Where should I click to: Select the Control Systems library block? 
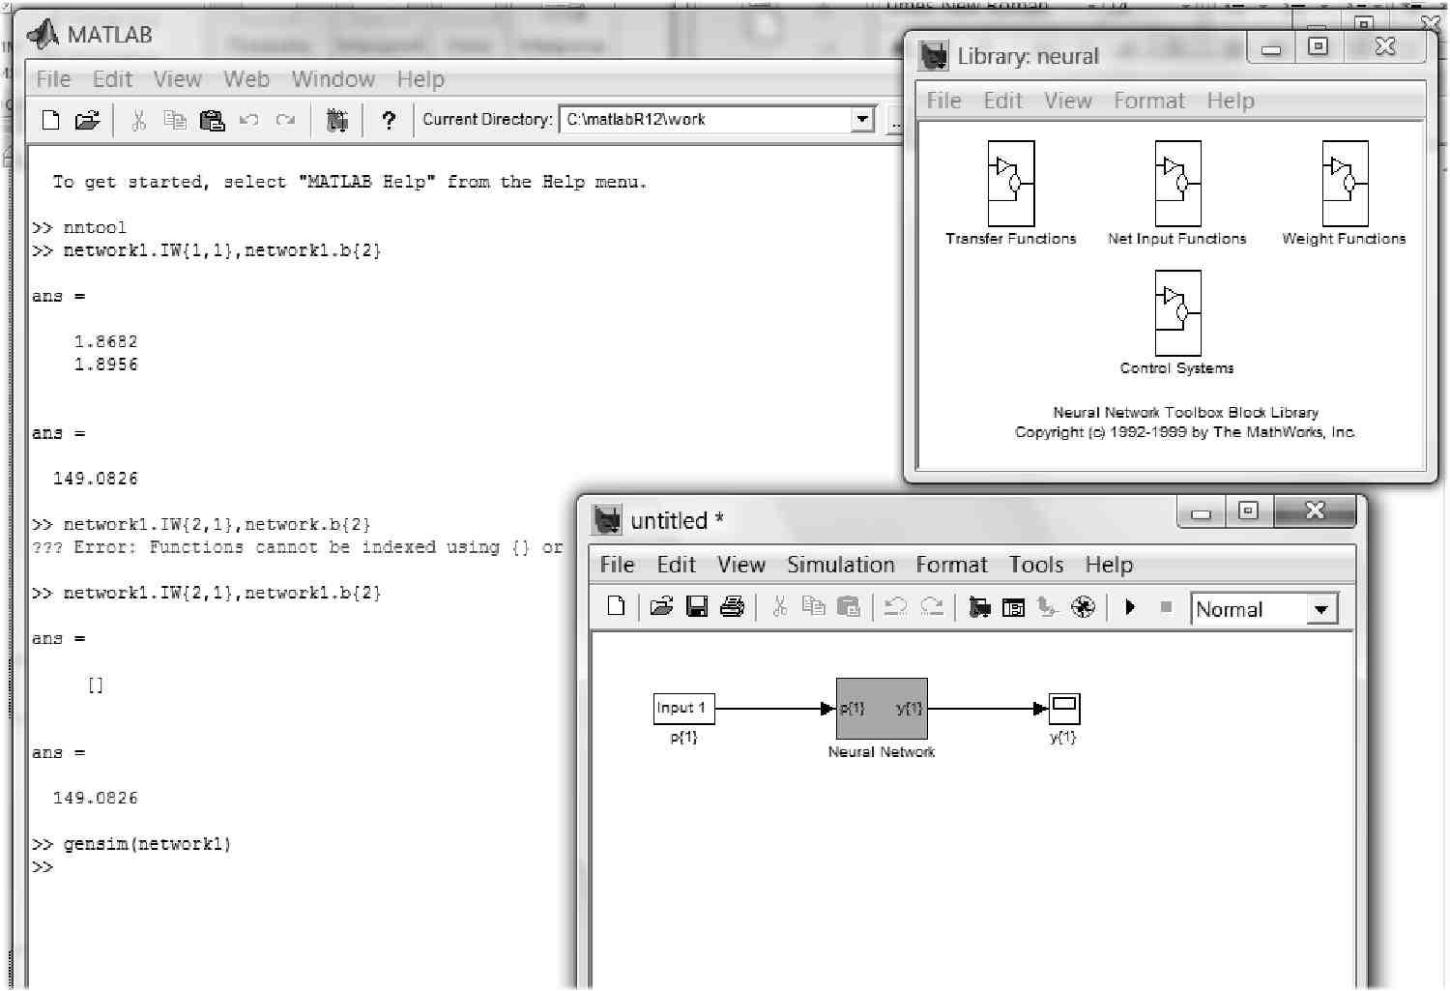[1177, 313]
